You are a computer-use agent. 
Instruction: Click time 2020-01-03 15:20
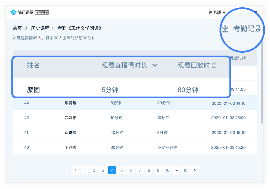tap(228, 147)
